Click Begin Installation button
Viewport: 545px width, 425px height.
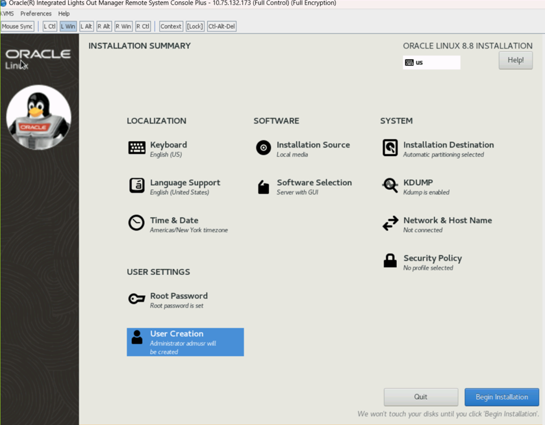[501, 397]
